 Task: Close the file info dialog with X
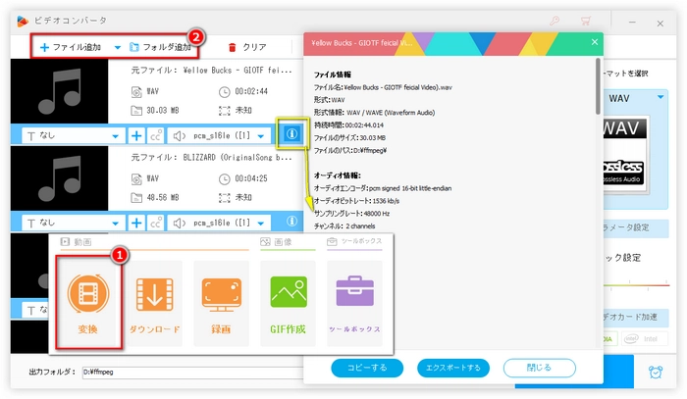coord(595,42)
